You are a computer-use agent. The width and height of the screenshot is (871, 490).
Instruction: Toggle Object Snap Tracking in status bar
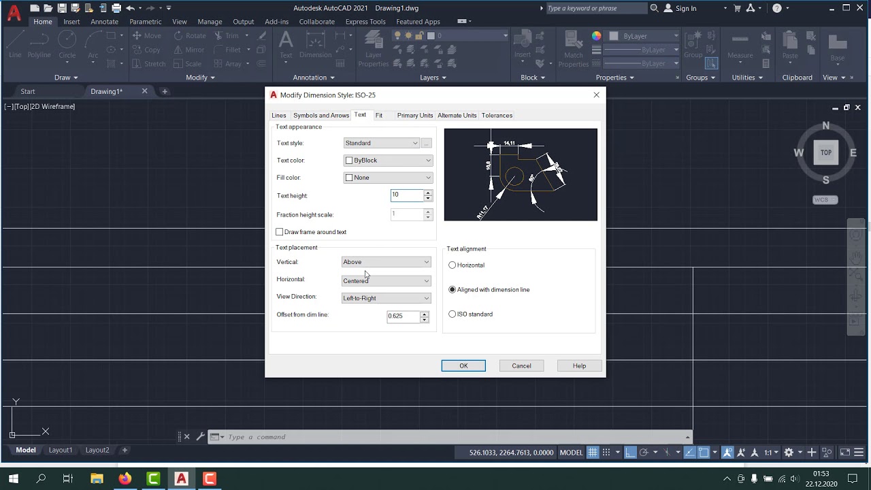tap(691, 453)
